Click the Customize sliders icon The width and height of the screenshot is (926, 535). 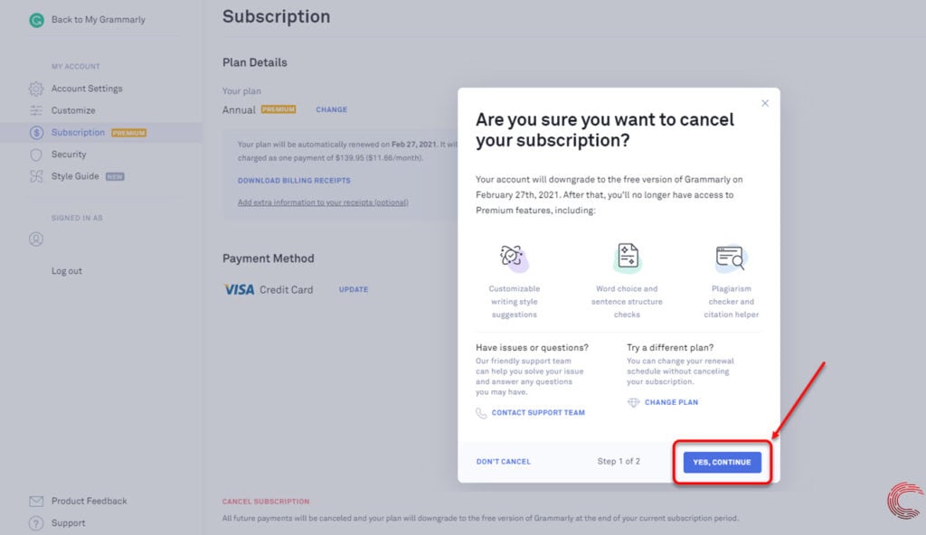pos(36,110)
